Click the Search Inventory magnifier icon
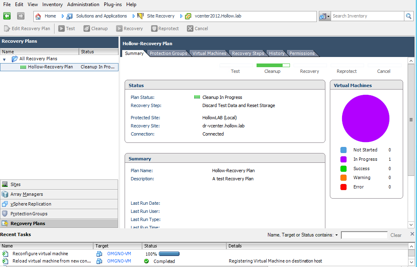The image size is (417, 267). coord(409,16)
